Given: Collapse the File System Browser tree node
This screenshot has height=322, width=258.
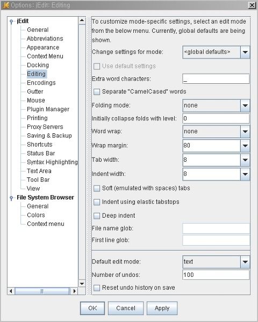Looking at the screenshot, I should [11, 198].
